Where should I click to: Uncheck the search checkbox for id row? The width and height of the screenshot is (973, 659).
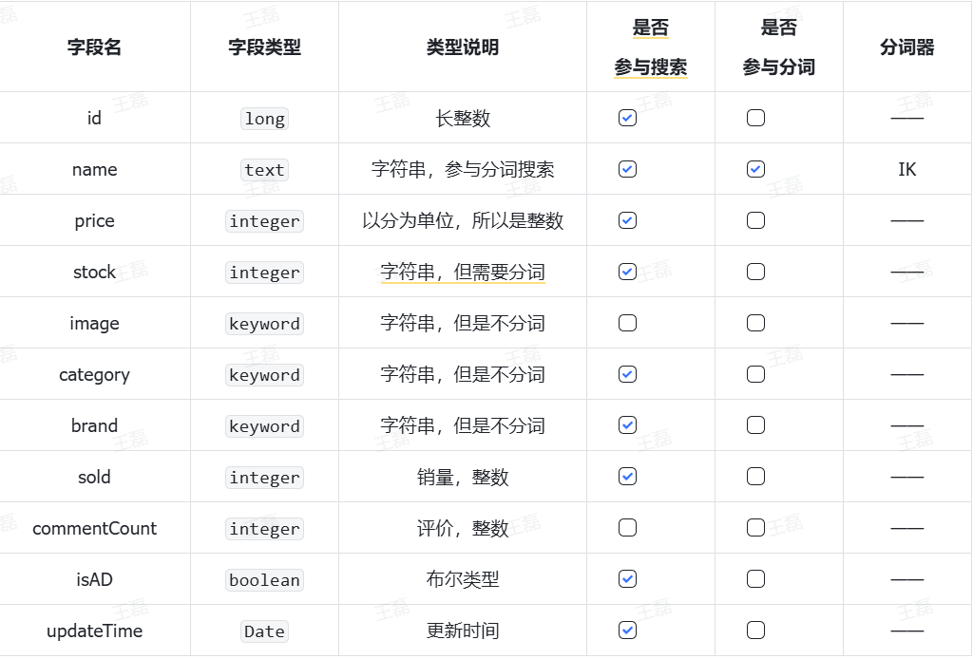tap(627, 118)
